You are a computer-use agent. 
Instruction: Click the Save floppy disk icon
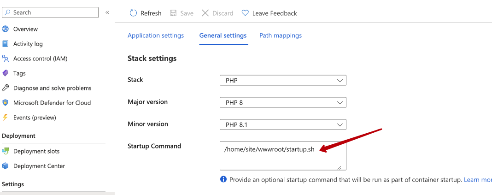point(173,13)
